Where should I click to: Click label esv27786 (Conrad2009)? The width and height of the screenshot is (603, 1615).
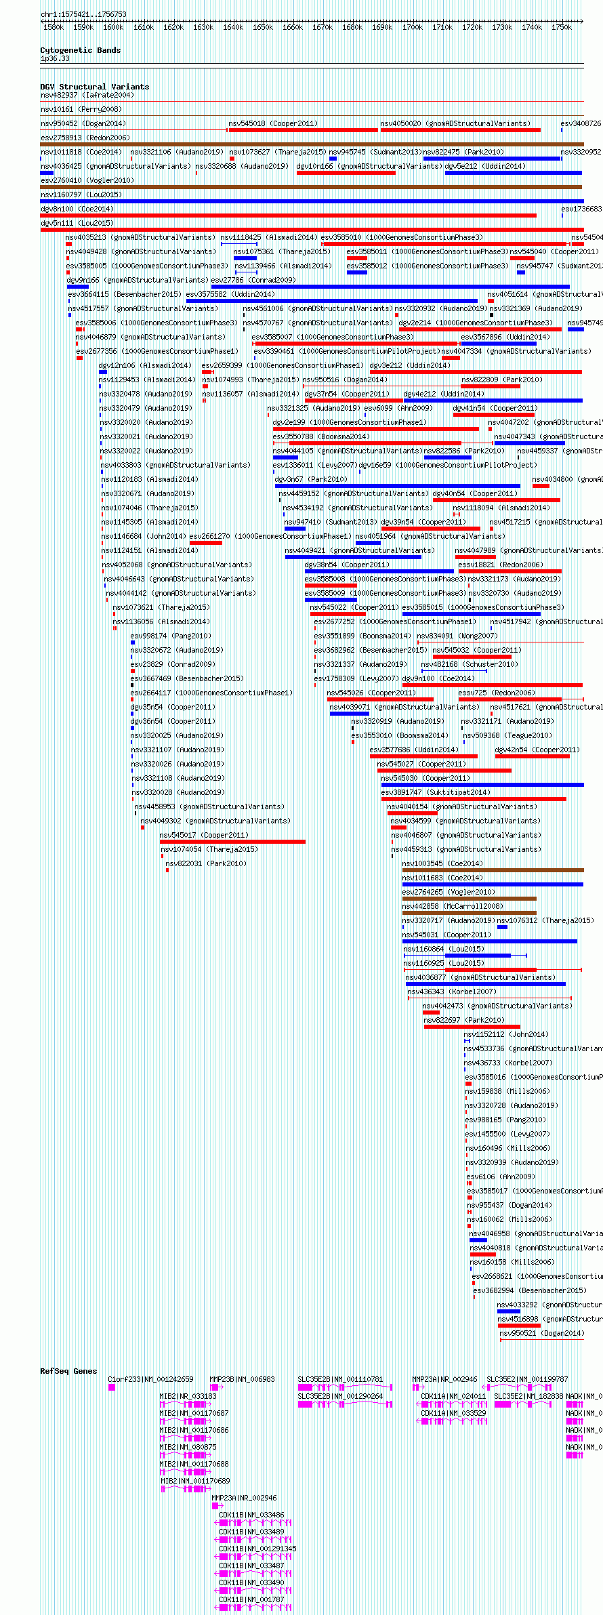coord(253,281)
